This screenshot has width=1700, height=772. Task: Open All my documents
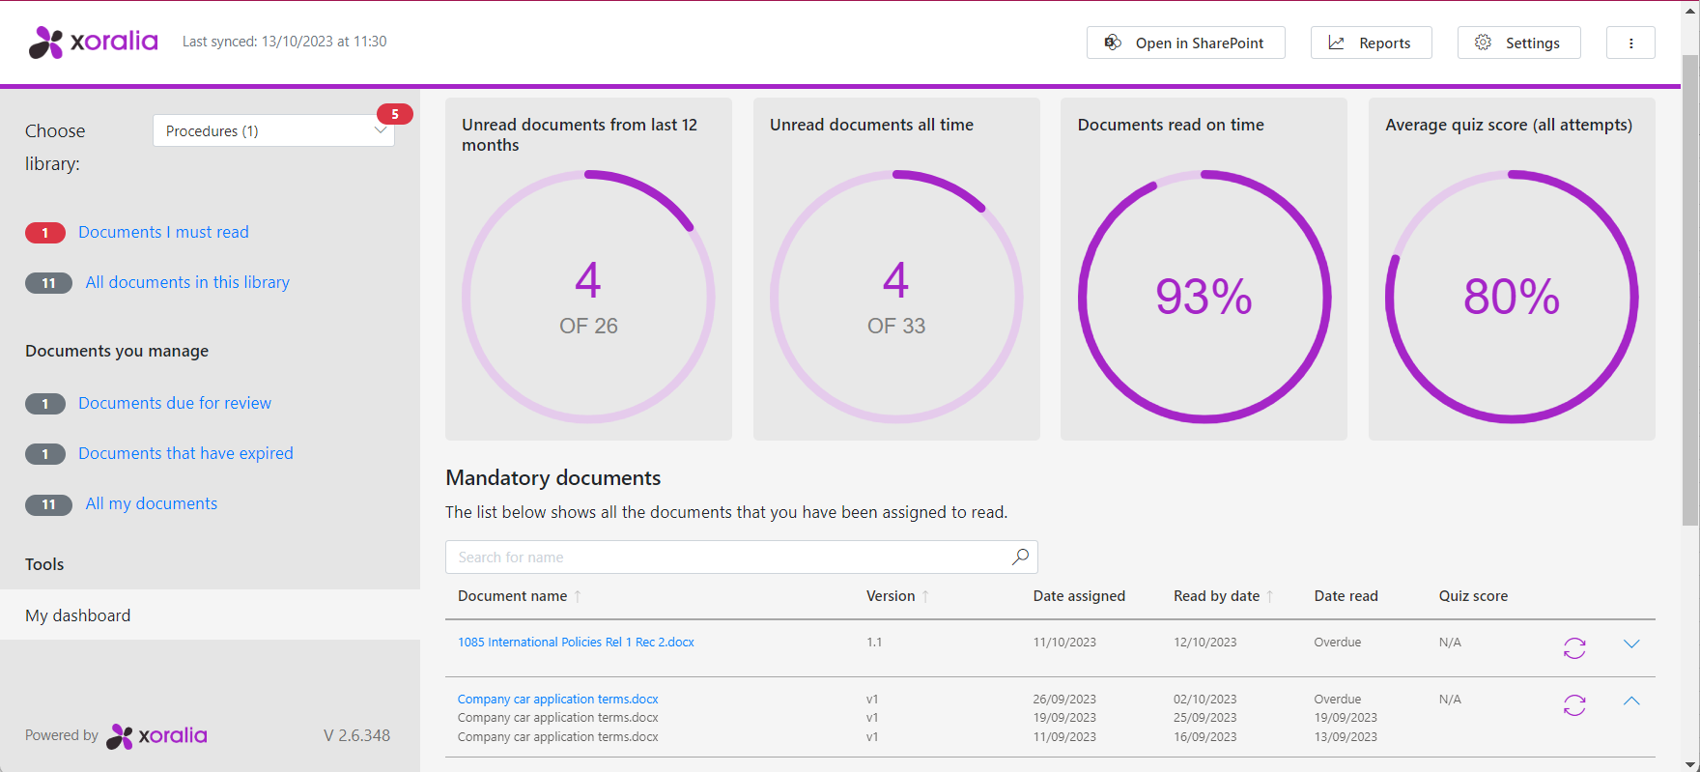152,503
